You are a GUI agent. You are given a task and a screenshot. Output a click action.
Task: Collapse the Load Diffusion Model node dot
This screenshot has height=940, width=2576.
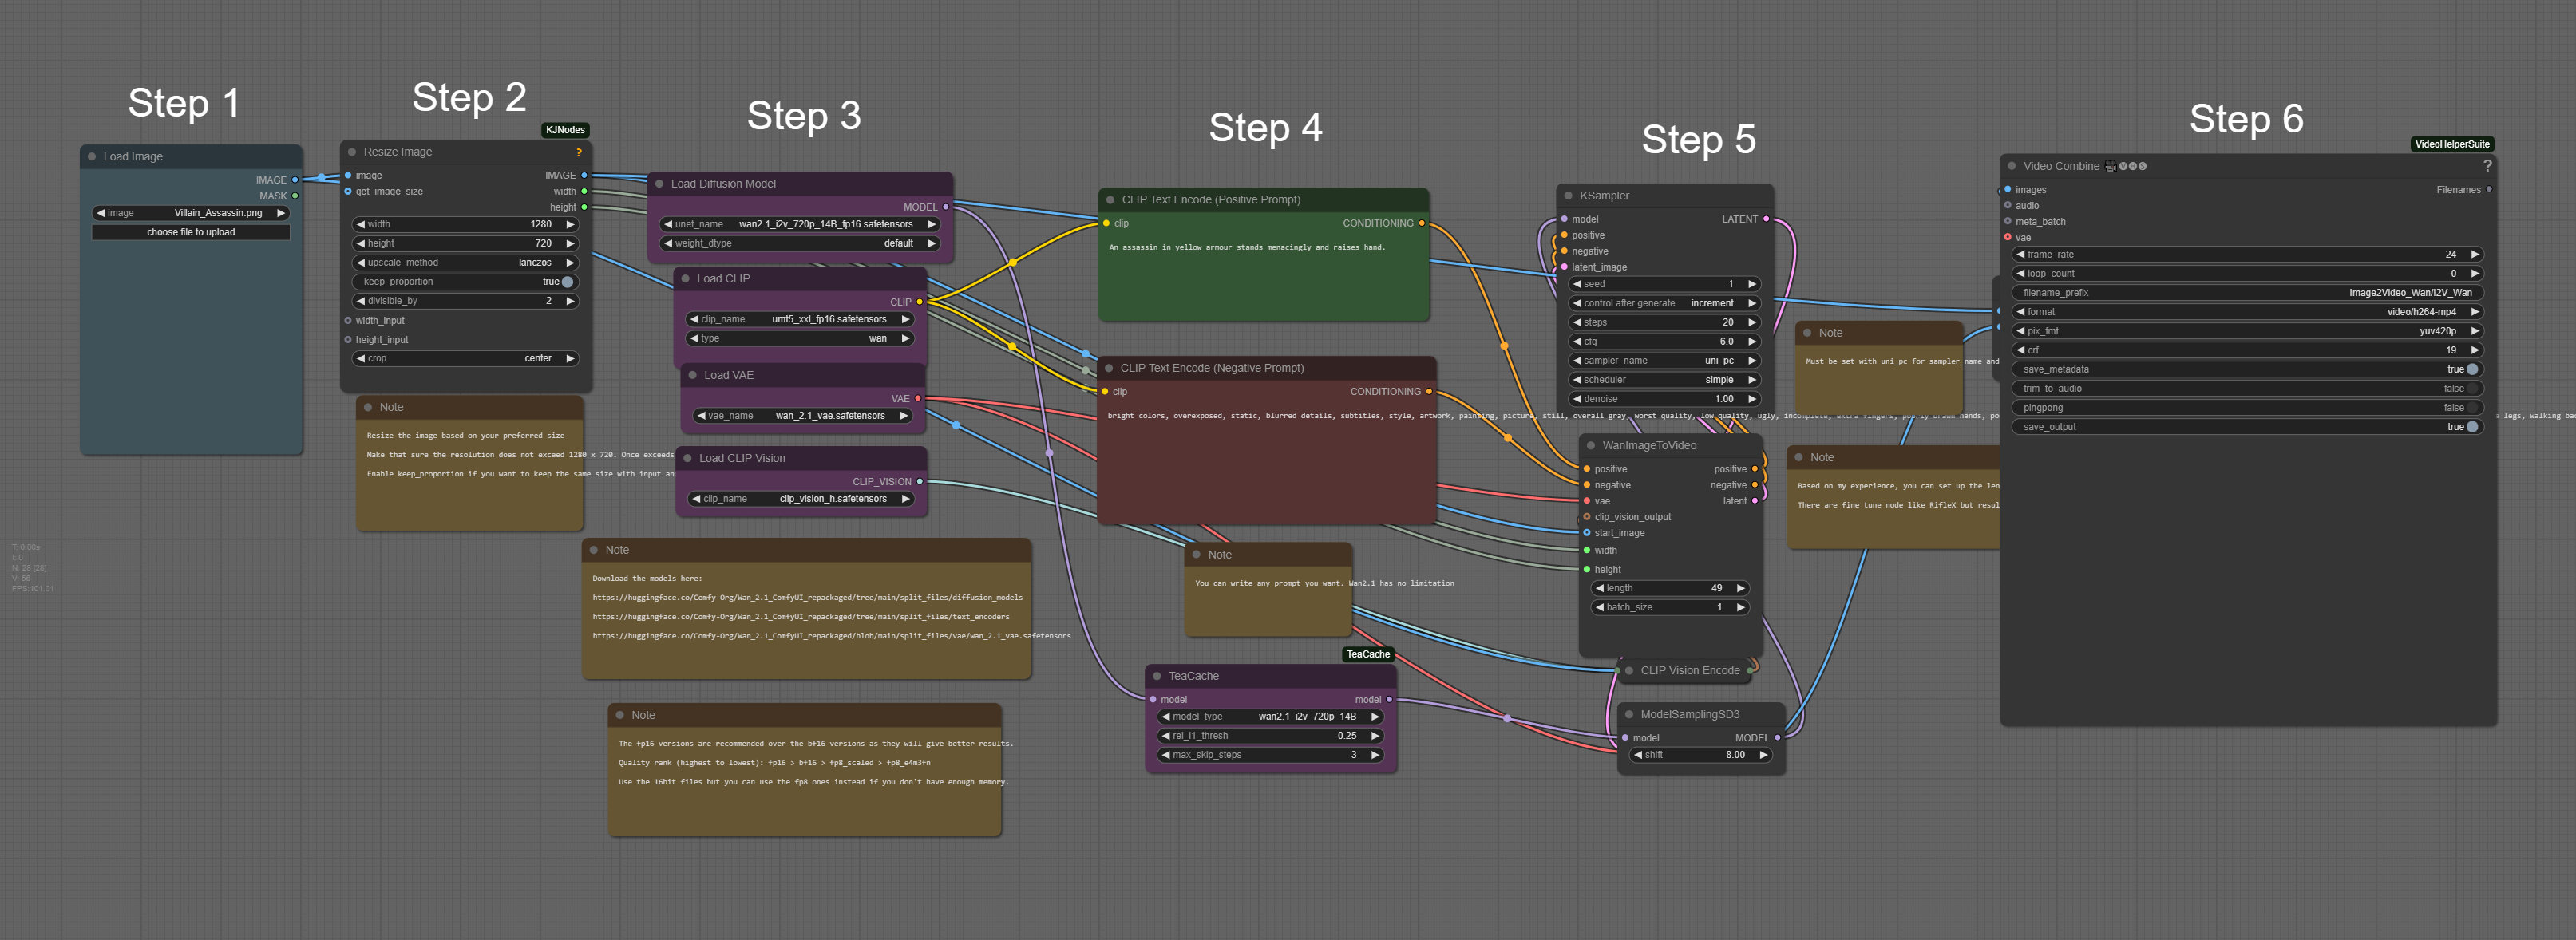coord(660,184)
